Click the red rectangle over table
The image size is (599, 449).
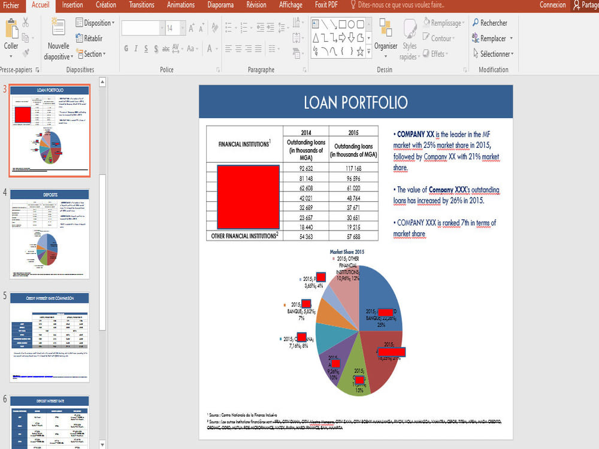tap(249, 197)
